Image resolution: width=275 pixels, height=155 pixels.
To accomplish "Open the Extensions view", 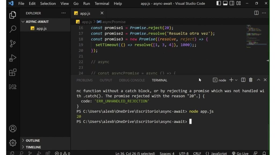I will 13,72.
